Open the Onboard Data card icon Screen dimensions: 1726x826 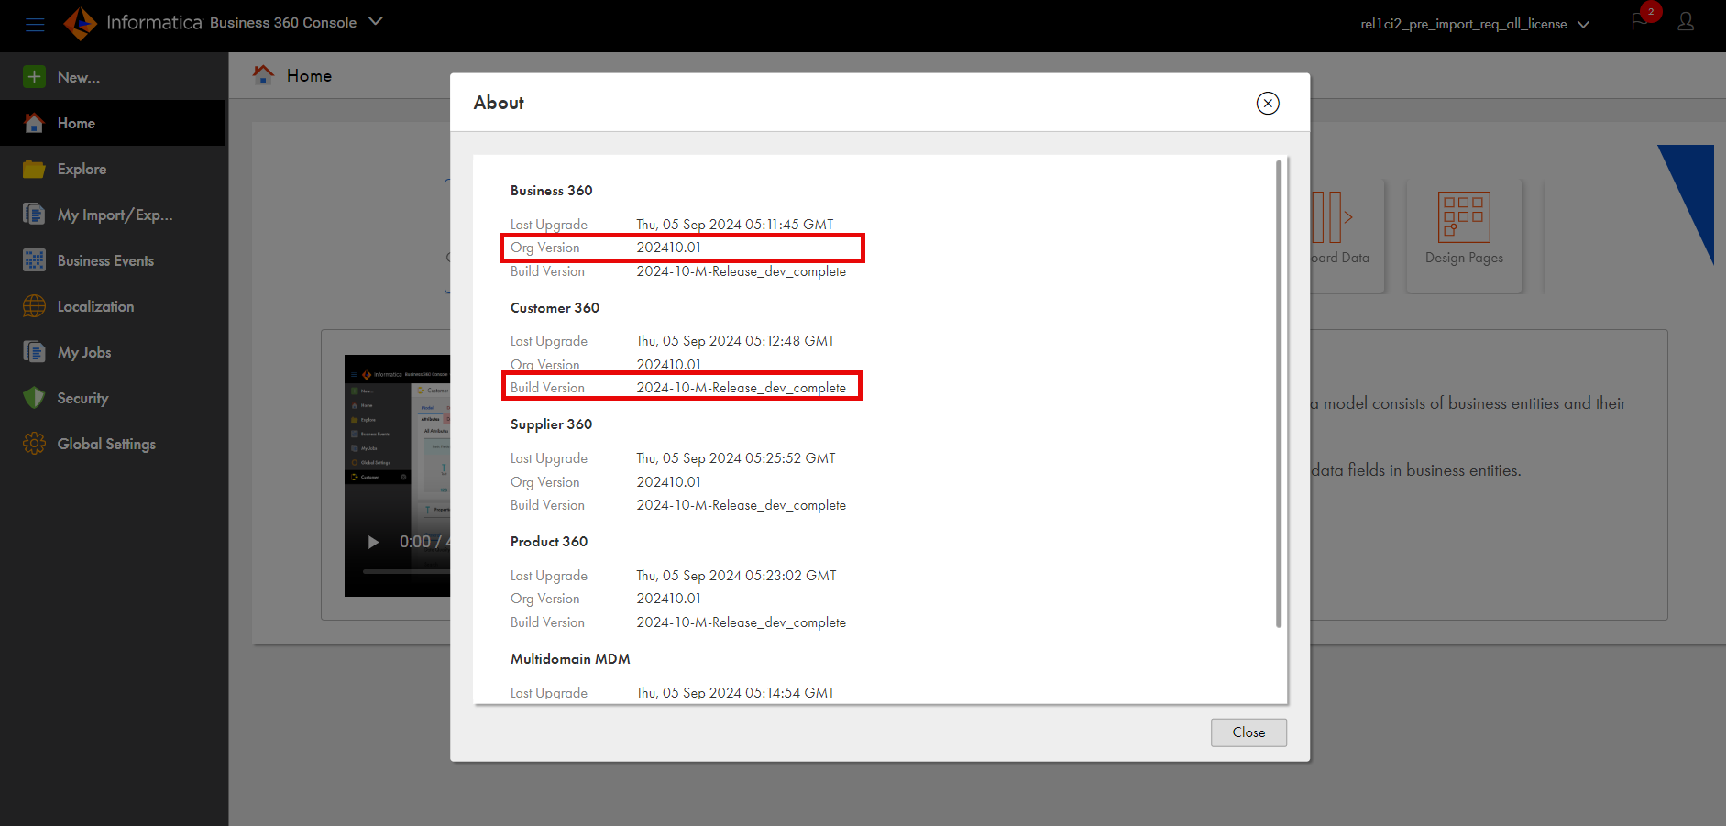tap(1333, 217)
